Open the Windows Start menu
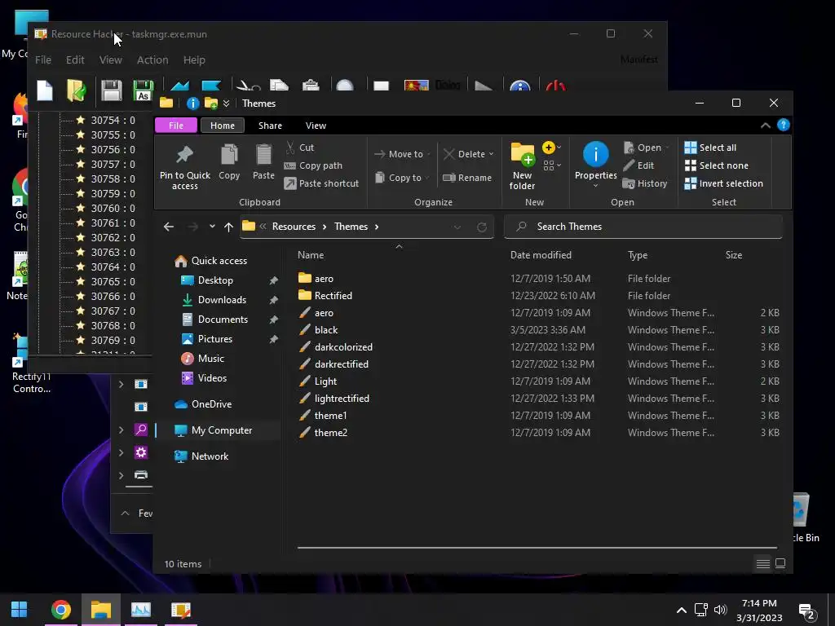Screen dimensions: 835x626 click(x=20, y=610)
